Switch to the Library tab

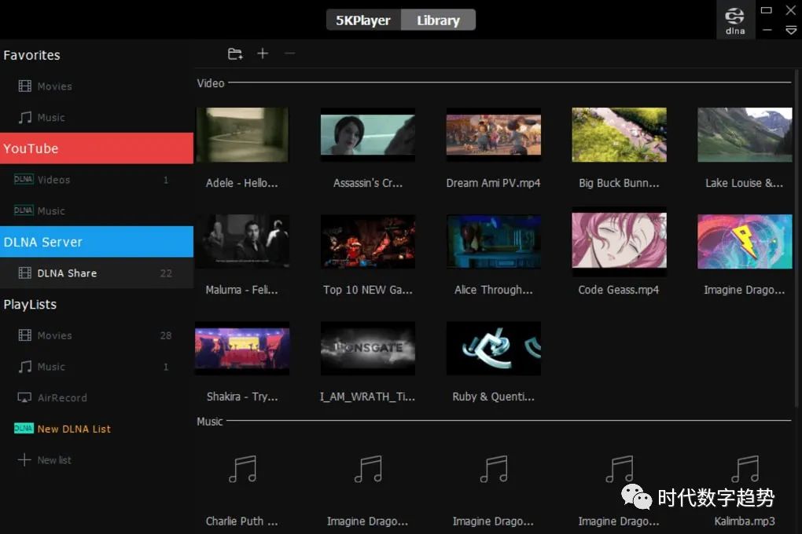438,20
